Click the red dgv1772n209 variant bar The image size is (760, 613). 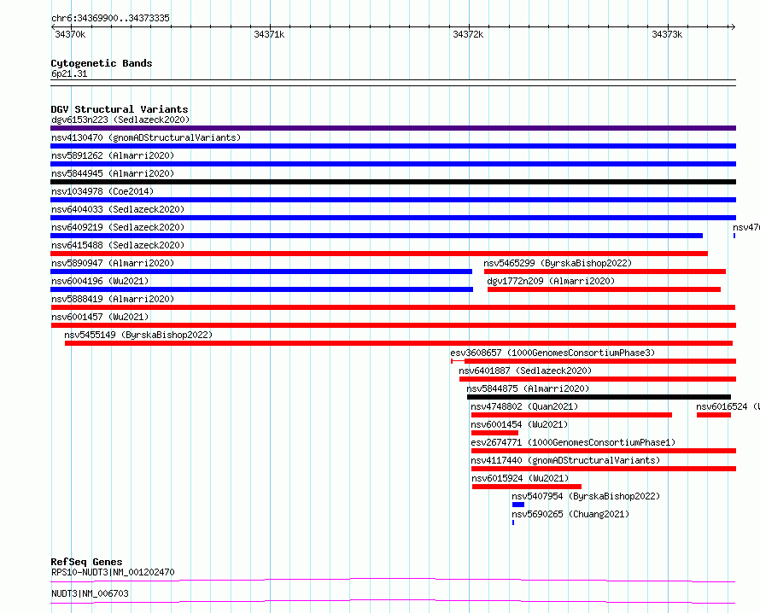(x=604, y=289)
